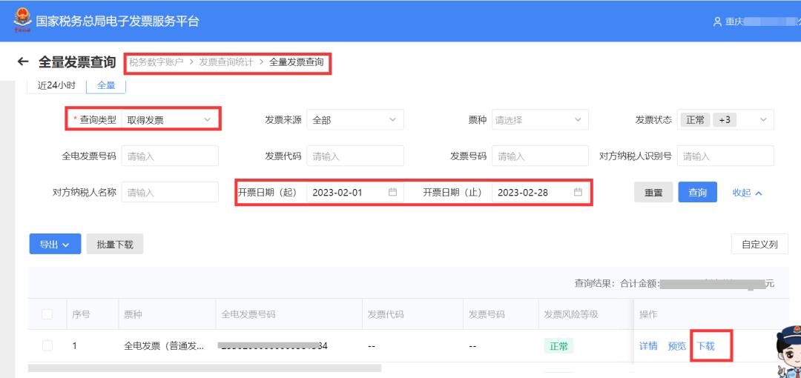Viewport: 801px width, 378px height.
Task: Click the 发票风险等级 column header
Action: (x=570, y=314)
